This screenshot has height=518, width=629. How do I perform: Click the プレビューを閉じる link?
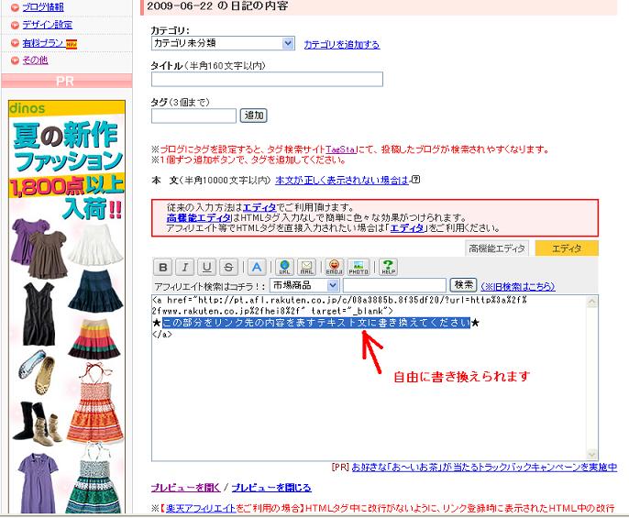[x=271, y=488]
